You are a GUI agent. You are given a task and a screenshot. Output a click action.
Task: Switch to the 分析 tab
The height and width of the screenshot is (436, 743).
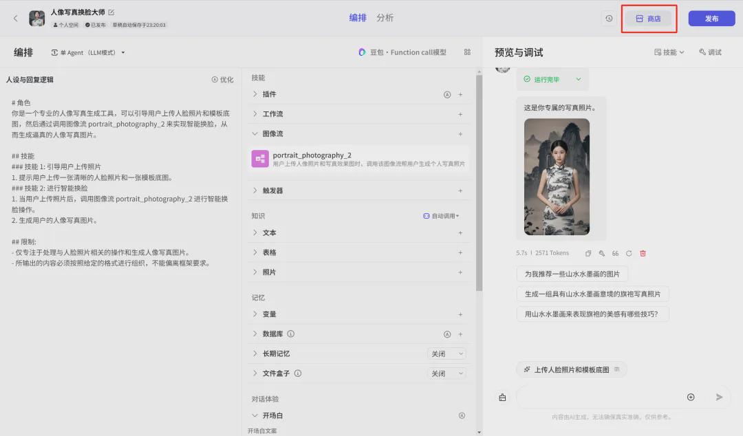(385, 18)
